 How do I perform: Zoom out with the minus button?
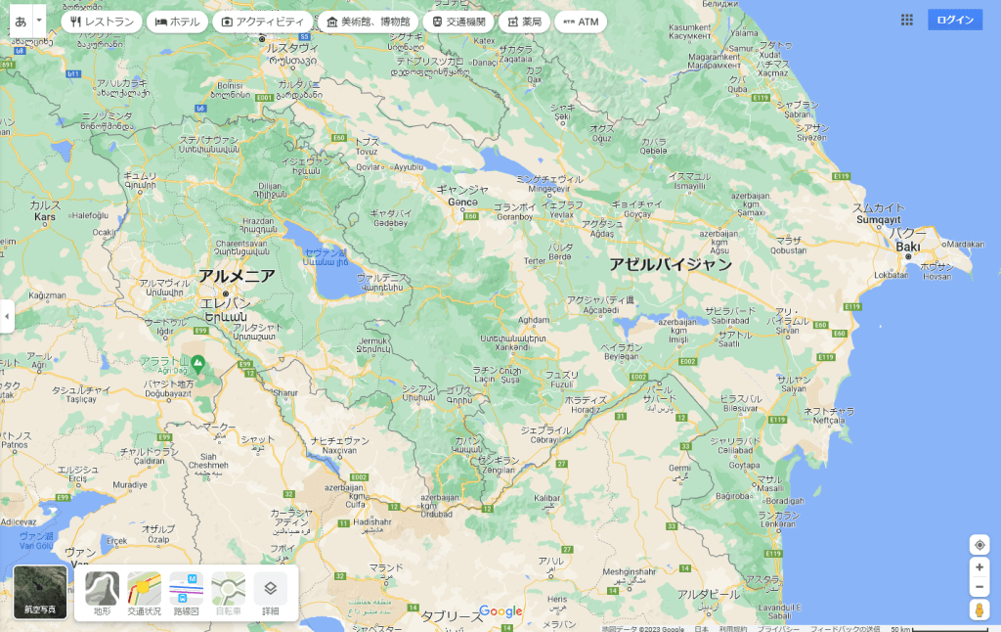click(979, 587)
